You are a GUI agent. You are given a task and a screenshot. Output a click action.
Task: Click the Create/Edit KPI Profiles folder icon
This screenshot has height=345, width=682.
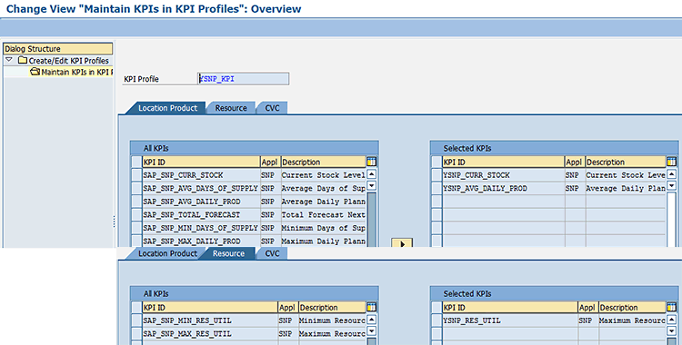click(x=23, y=60)
